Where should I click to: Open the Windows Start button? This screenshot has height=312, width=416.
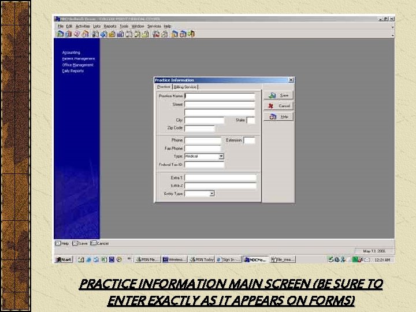coord(64,259)
